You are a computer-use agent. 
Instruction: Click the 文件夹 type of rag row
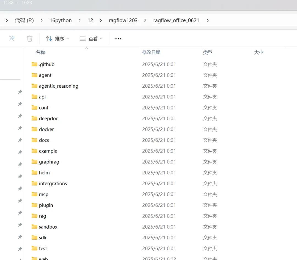click(210, 216)
